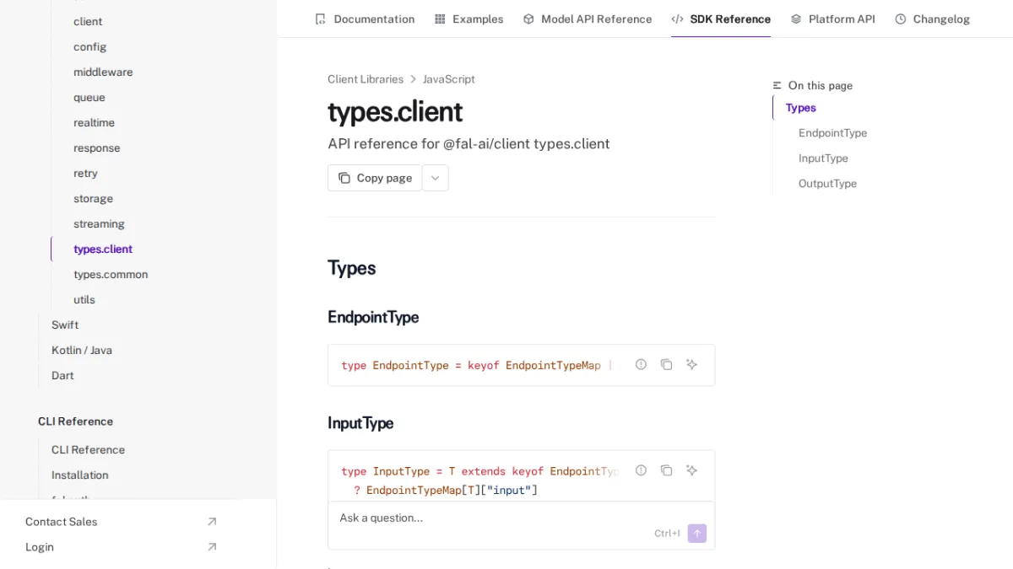The image size is (1013, 569).
Task: Click the Login link
Action: point(40,547)
